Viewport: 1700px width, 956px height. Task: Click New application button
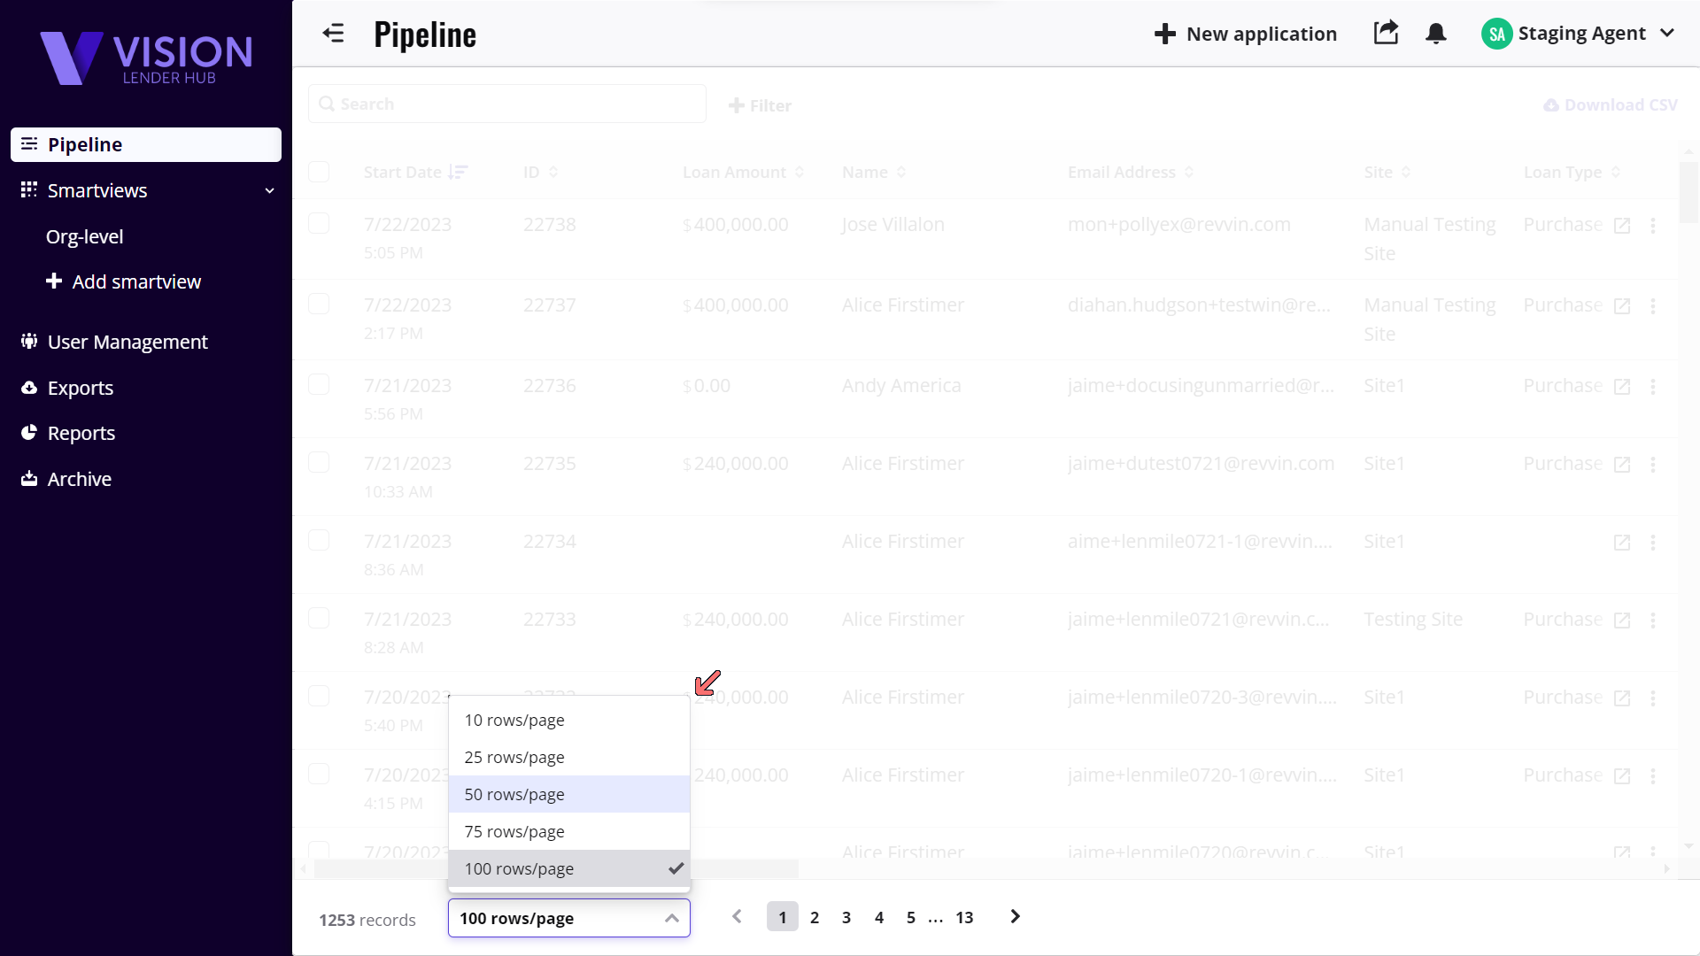point(1245,34)
